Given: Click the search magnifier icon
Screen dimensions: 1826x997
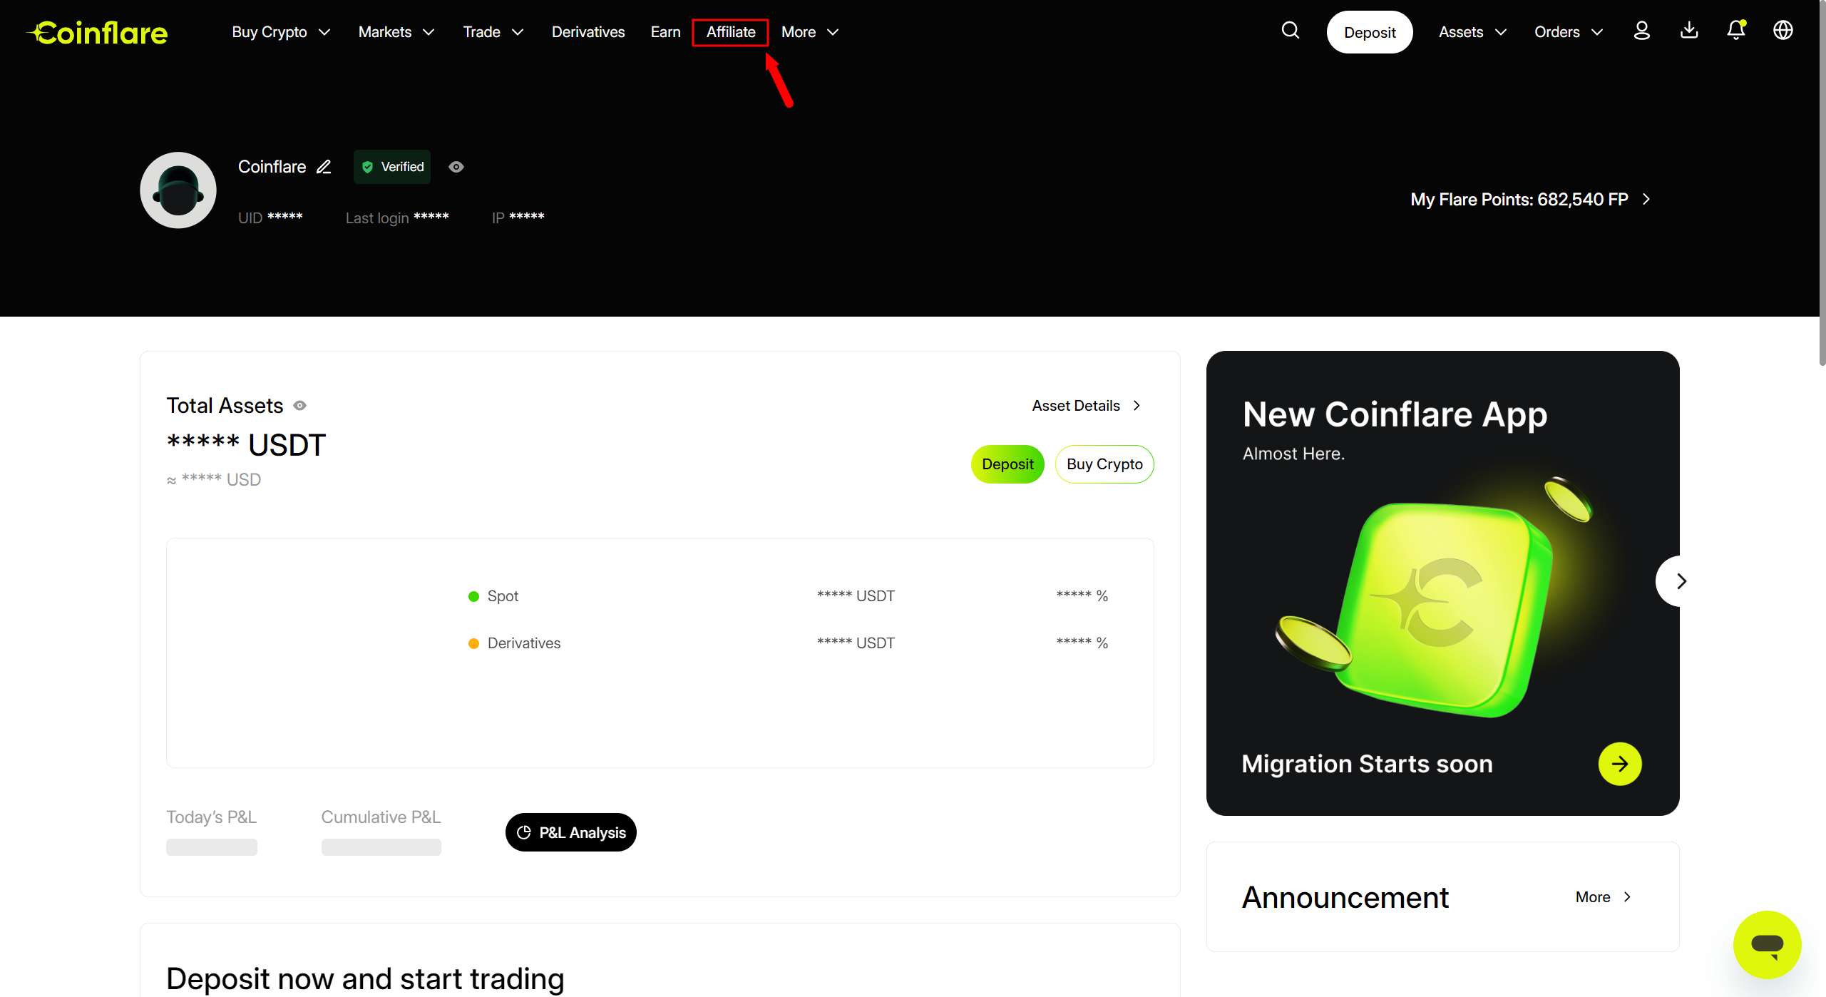Looking at the screenshot, I should click(x=1290, y=31).
